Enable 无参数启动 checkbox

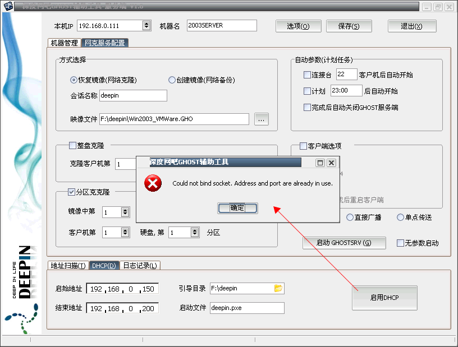point(400,243)
